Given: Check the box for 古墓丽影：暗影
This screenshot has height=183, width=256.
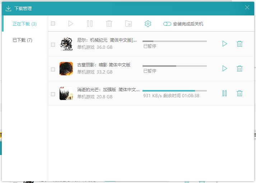Looking at the screenshot, I should [53, 69].
